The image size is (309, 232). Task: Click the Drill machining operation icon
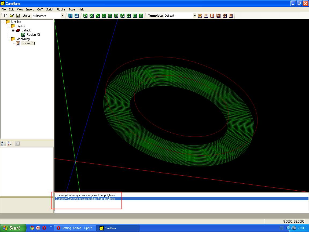click(x=212, y=16)
